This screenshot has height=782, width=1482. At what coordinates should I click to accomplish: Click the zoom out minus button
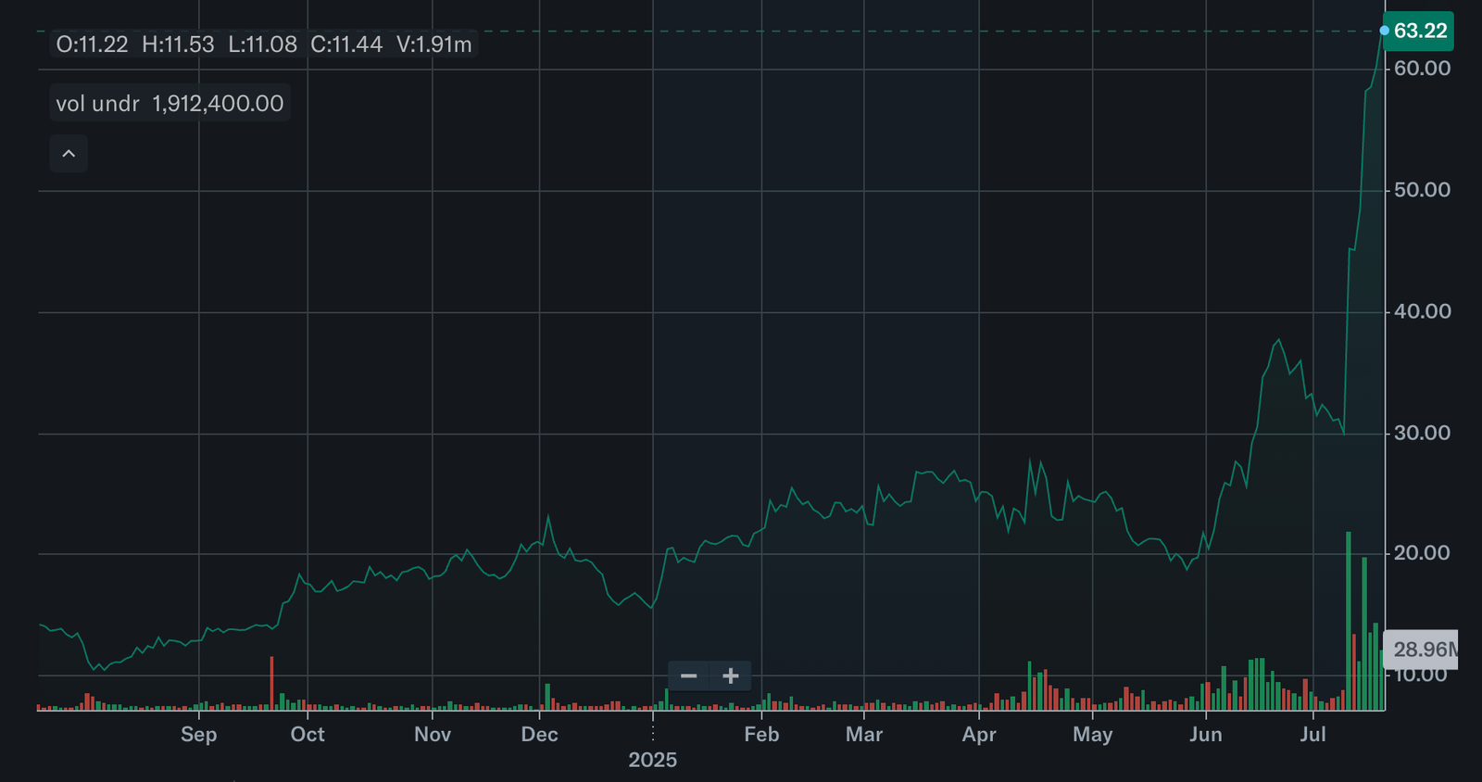(688, 675)
